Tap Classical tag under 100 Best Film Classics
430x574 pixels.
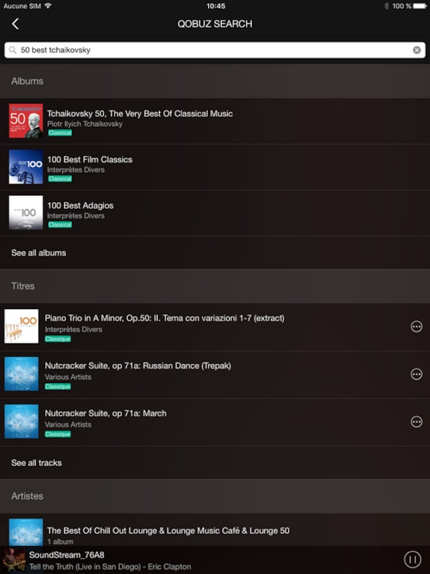click(60, 179)
